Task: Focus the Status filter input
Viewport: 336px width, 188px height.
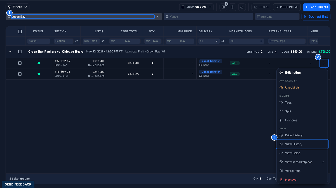Action: click(x=38, y=41)
